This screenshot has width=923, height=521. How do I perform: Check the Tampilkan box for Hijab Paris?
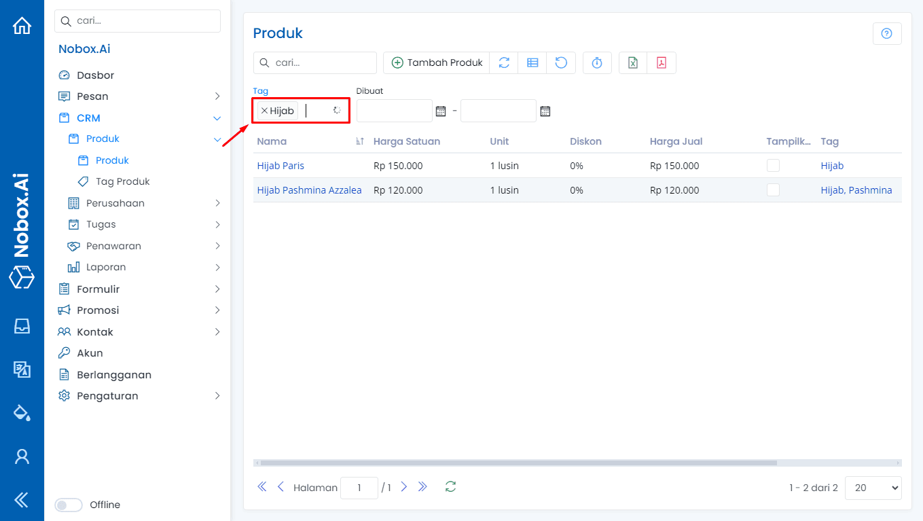(773, 166)
